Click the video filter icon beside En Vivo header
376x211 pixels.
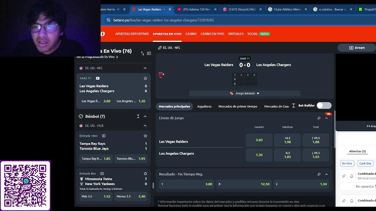point(149,53)
